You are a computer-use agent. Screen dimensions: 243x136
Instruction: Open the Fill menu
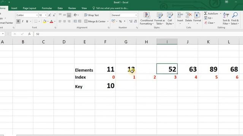click(x=208, y=18)
